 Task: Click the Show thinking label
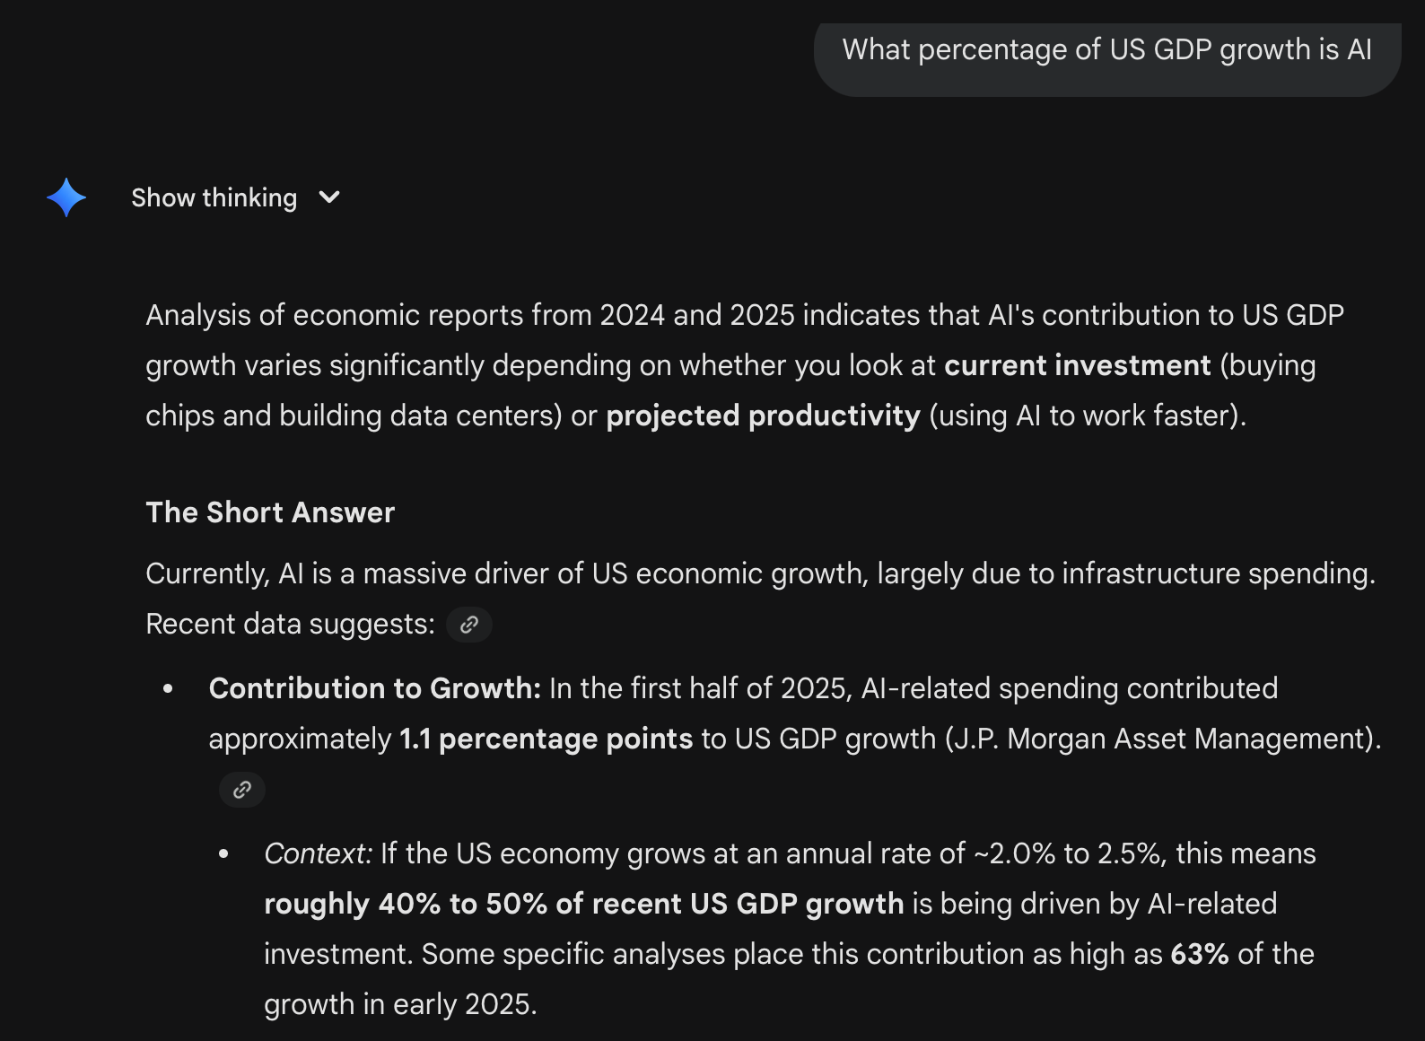[x=214, y=197]
